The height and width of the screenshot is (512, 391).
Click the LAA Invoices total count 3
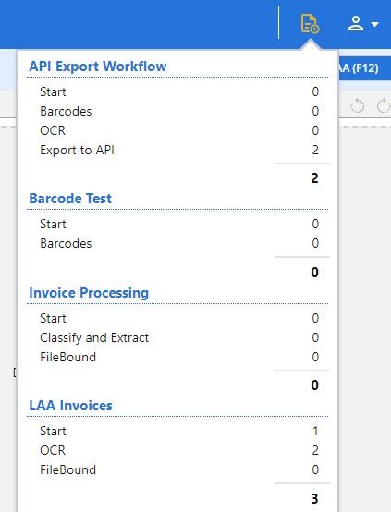click(314, 499)
